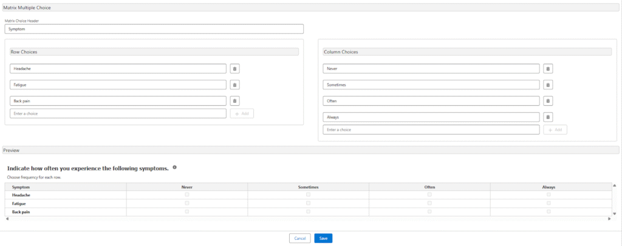
Task: Check Headache under the Never column
Action: pos(187,195)
